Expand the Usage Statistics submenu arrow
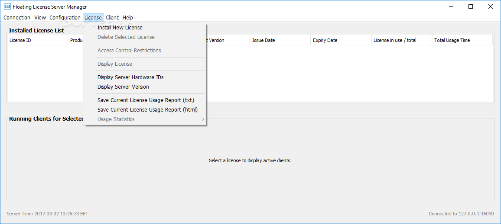The height and width of the screenshot is (224, 501). [x=203, y=119]
